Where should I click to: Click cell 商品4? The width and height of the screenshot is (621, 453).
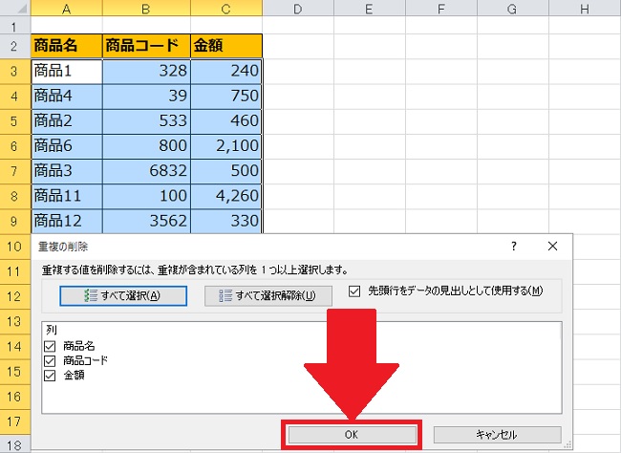coord(67,97)
